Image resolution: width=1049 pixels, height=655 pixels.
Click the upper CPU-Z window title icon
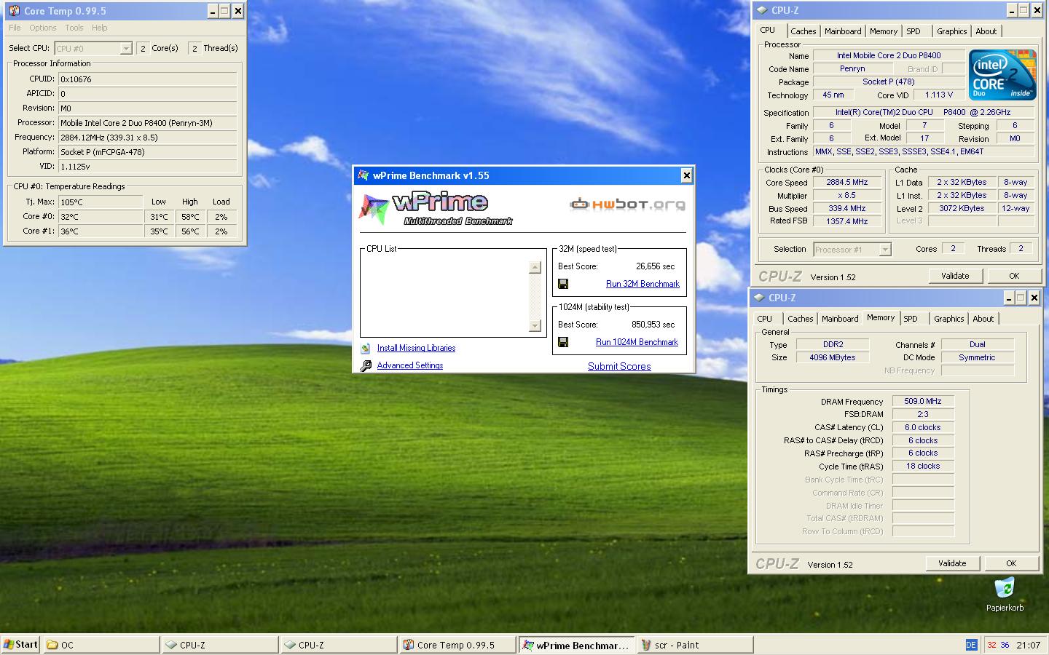[762, 10]
